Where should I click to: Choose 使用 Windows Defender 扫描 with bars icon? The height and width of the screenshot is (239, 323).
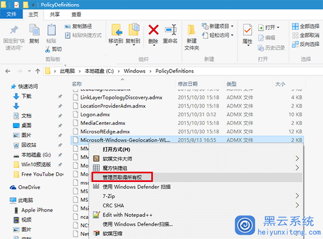point(196,187)
